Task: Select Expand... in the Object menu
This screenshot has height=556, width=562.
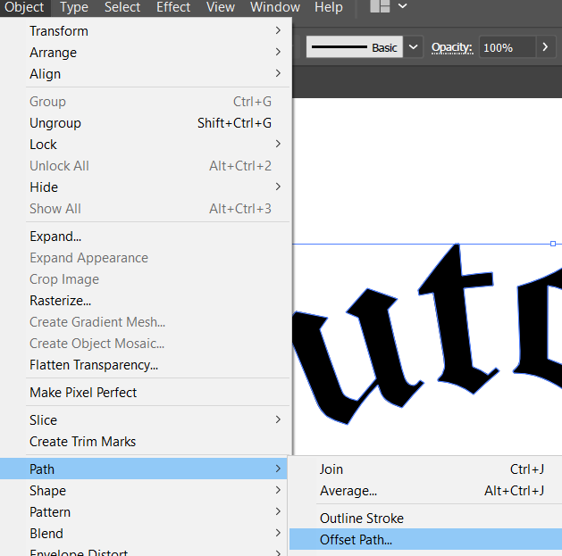Action: (55, 237)
